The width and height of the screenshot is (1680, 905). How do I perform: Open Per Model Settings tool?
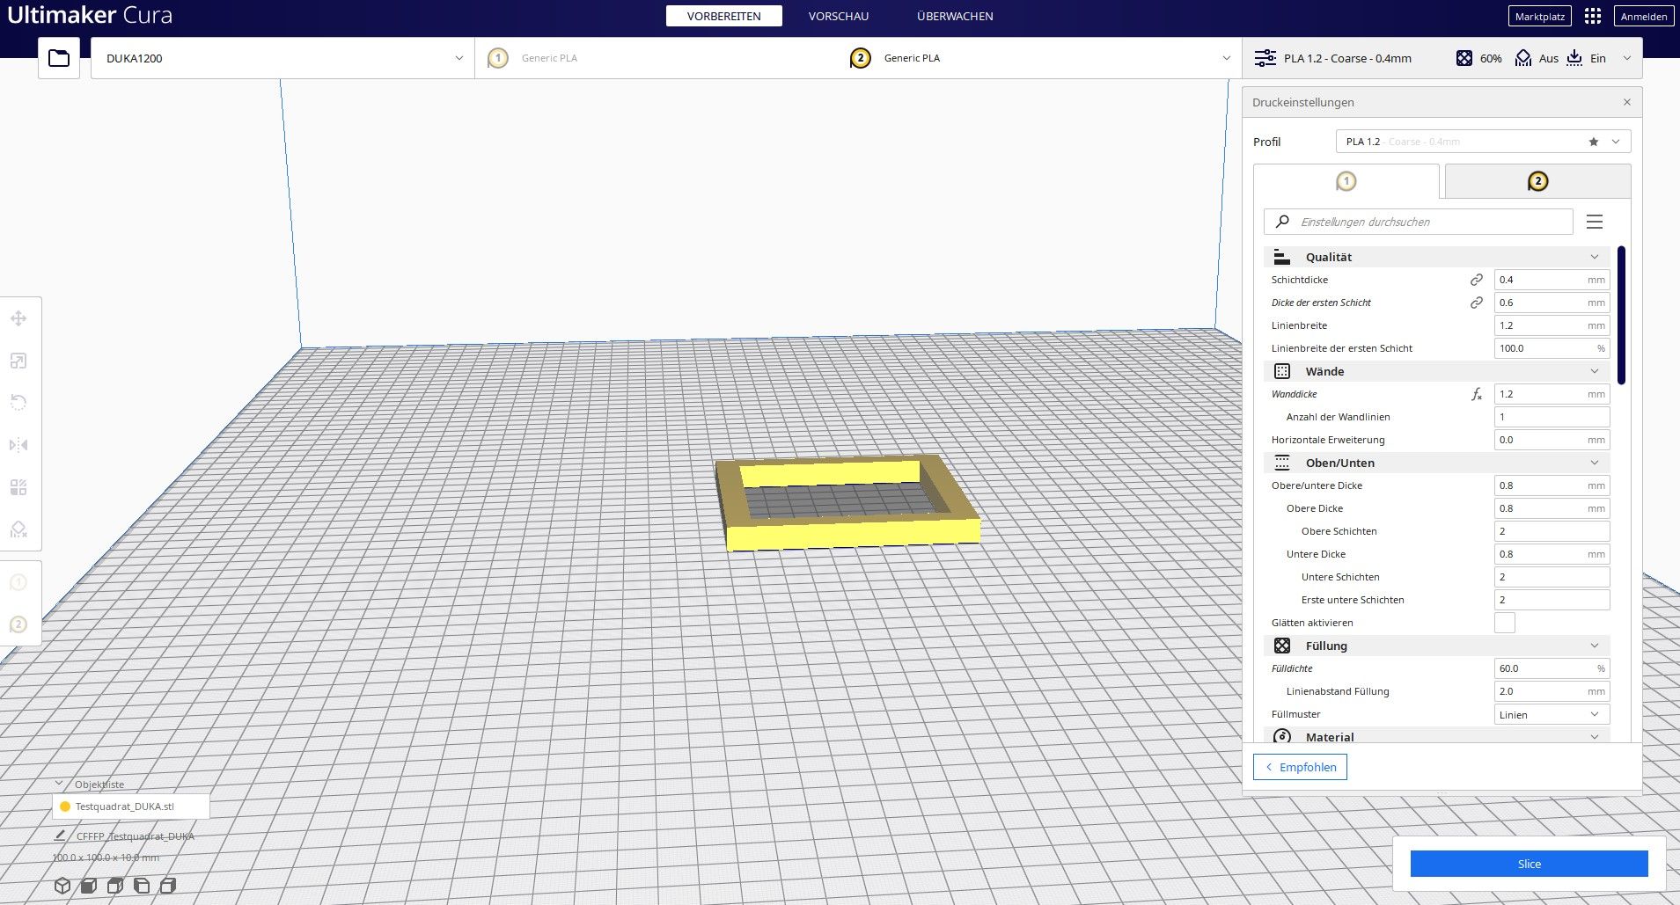[x=18, y=487]
